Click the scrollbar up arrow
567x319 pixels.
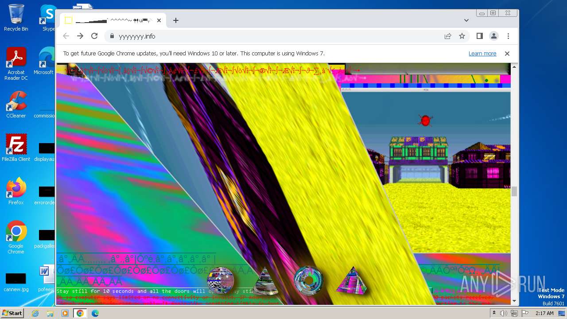point(514,67)
